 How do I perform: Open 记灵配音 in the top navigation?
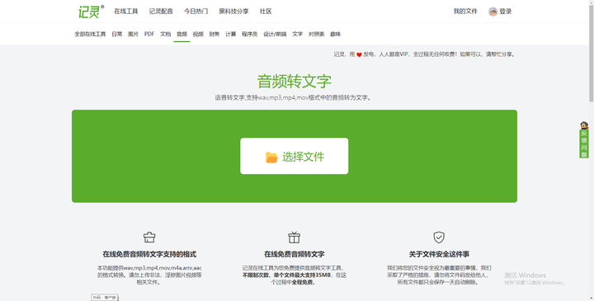tap(161, 12)
